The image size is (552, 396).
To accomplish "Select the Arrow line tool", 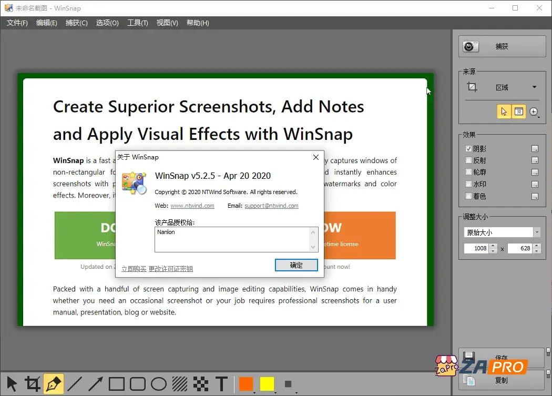I will point(96,384).
